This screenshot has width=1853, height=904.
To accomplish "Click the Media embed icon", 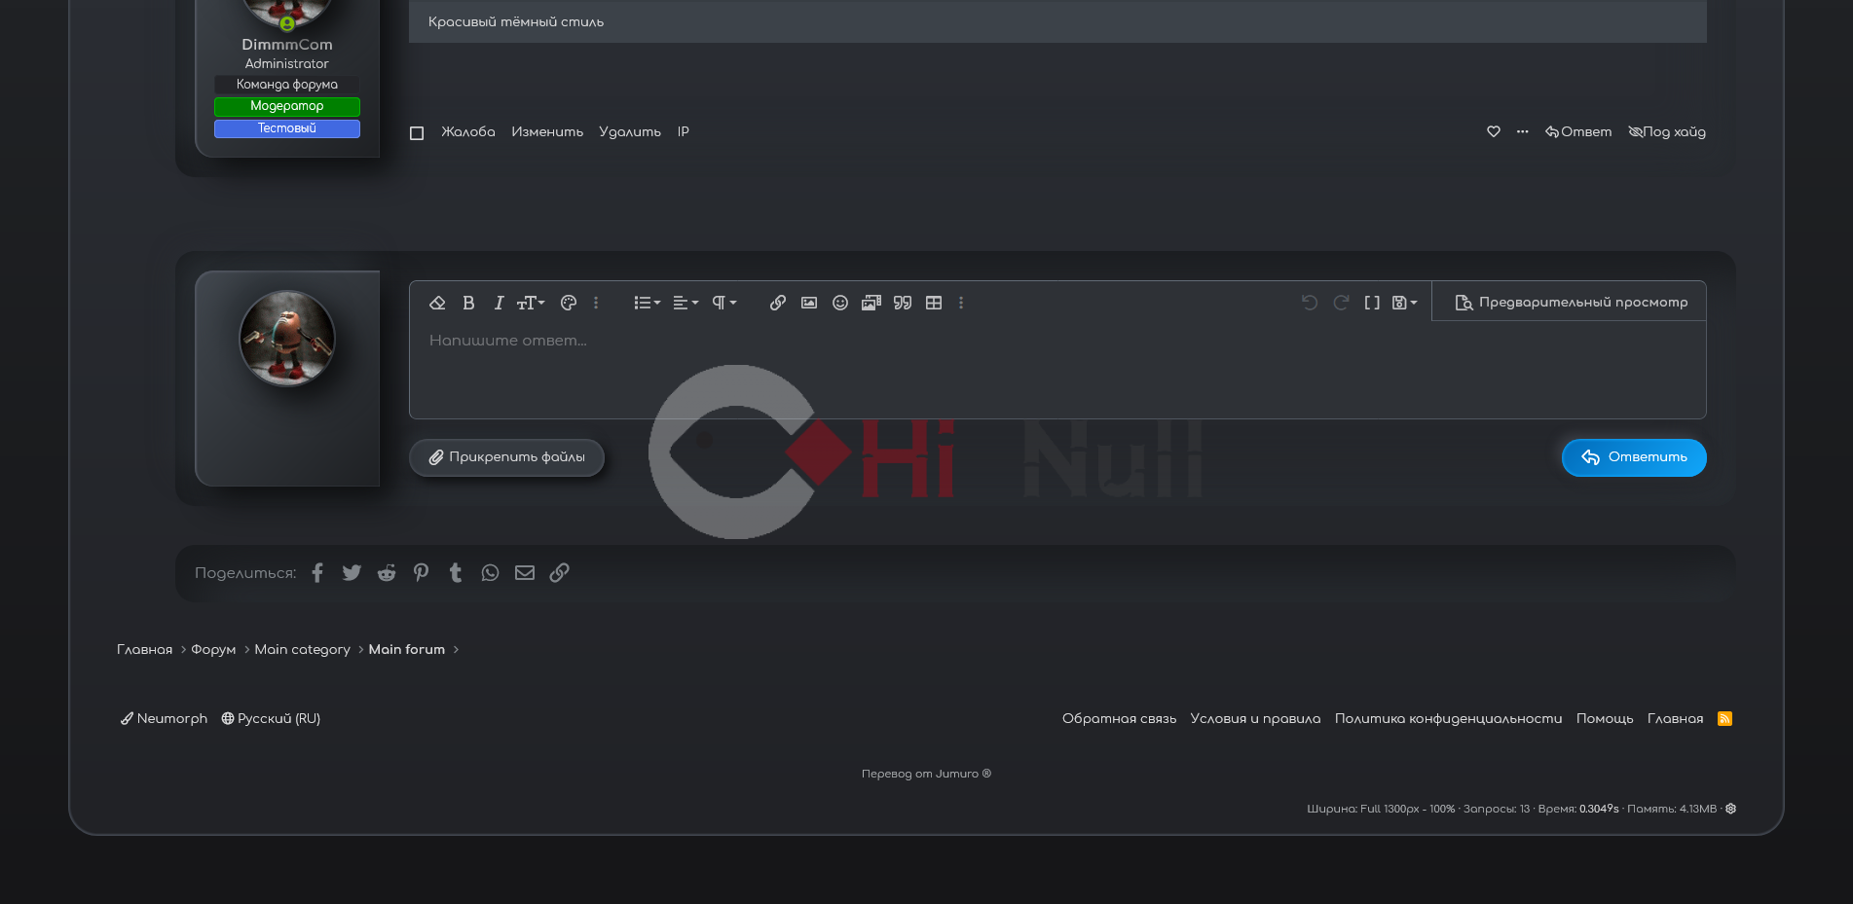I will coord(871,303).
